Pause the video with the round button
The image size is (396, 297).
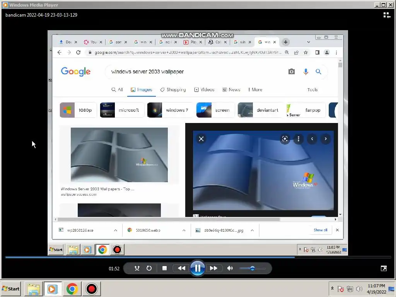pyautogui.click(x=198, y=268)
